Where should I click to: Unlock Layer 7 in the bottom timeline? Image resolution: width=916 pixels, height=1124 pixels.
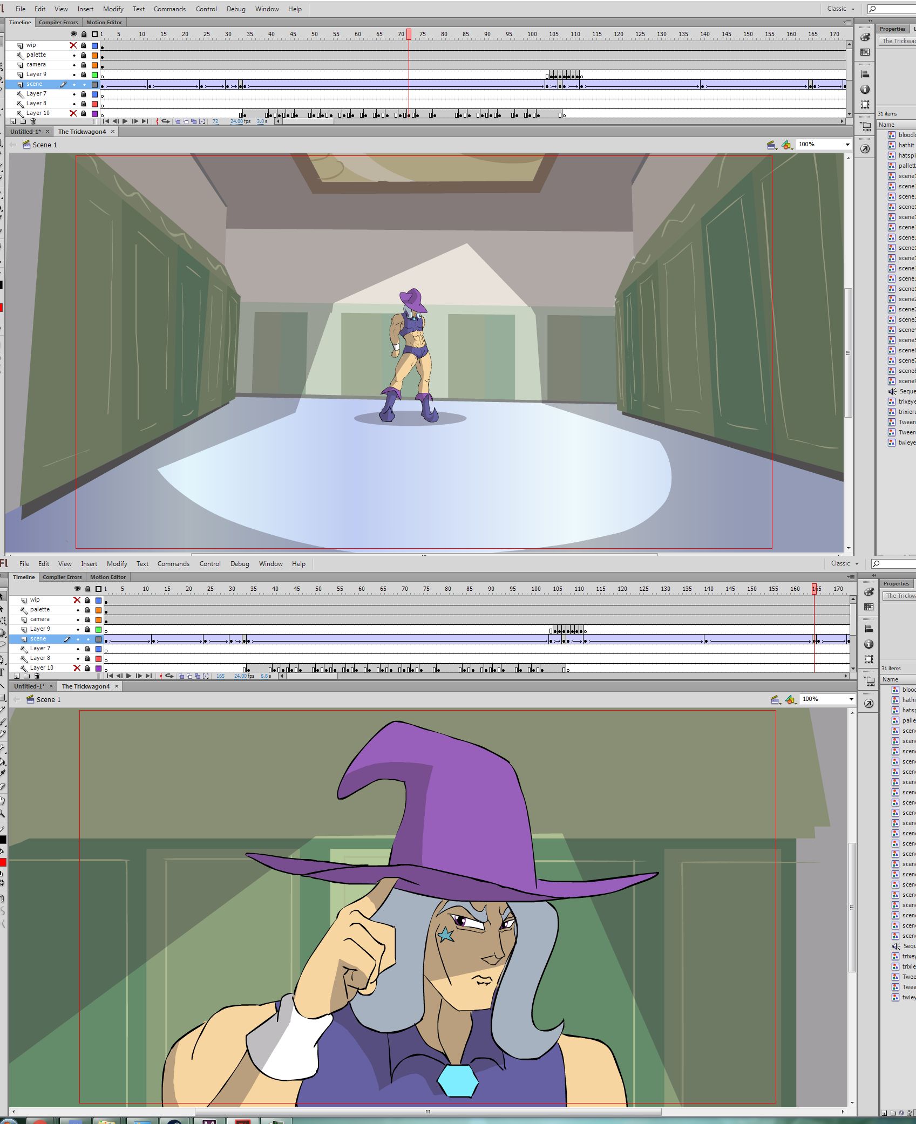tap(87, 649)
